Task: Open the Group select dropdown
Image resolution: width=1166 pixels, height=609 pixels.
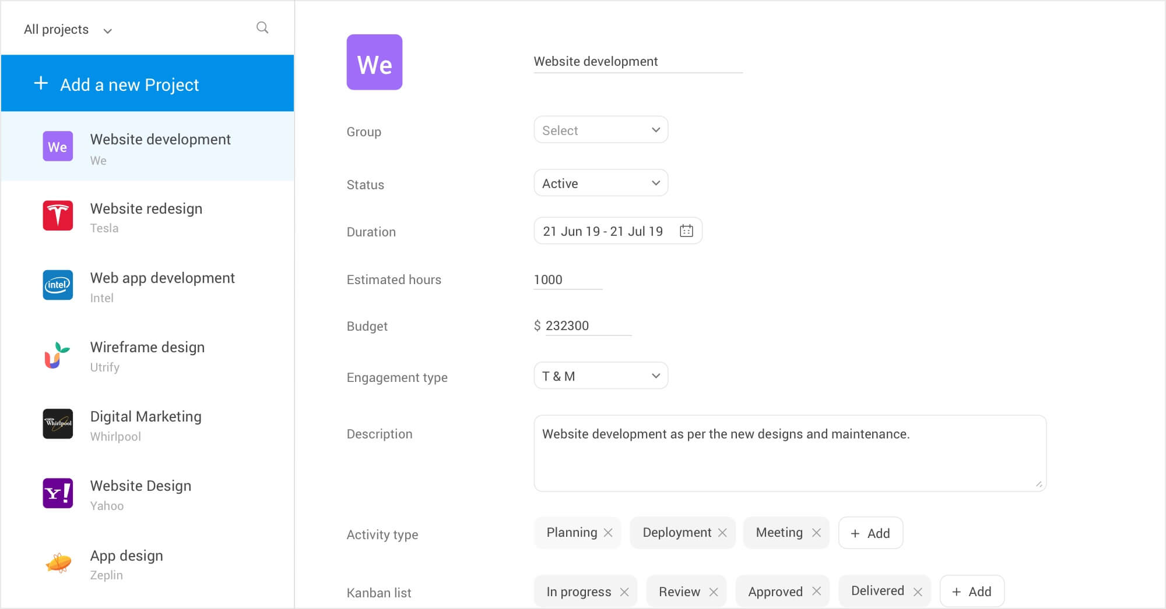Action: tap(601, 130)
